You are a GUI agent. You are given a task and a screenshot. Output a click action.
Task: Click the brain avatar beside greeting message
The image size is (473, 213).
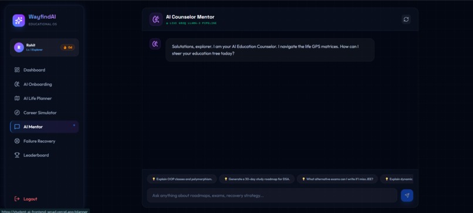(155, 44)
